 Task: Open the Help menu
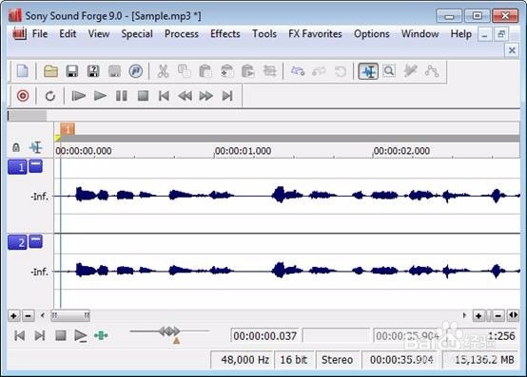461,34
